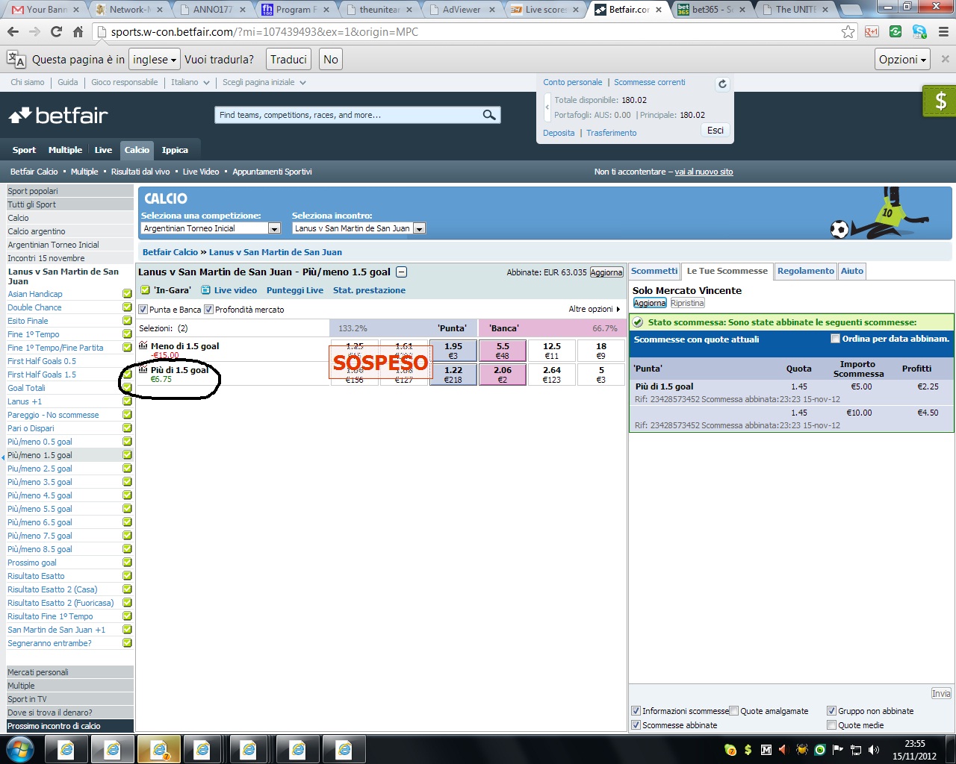The width and height of the screenshot is (956, 764).
Task: Toggle the In-Gara green check indicator
Action: point(145,290)
